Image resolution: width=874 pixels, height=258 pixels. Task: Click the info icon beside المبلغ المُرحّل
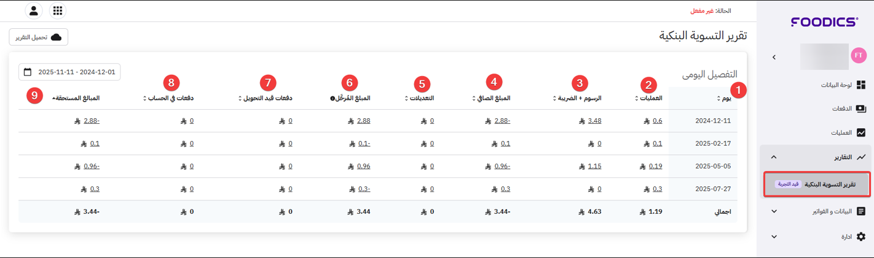coord(332,98)
